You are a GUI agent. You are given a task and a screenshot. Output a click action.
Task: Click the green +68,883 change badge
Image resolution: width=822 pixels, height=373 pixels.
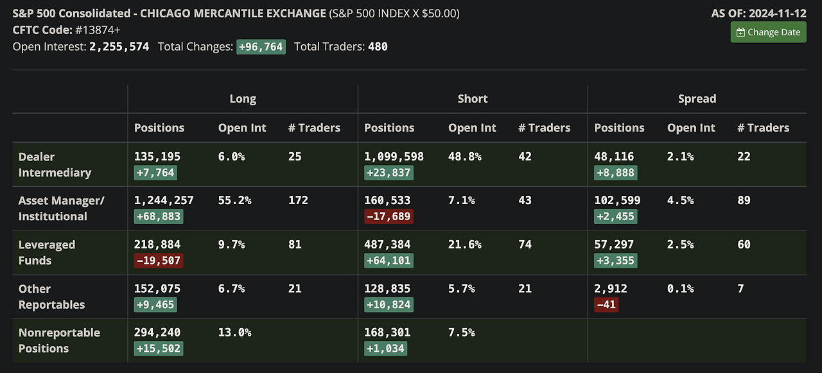tap(159, 216)
